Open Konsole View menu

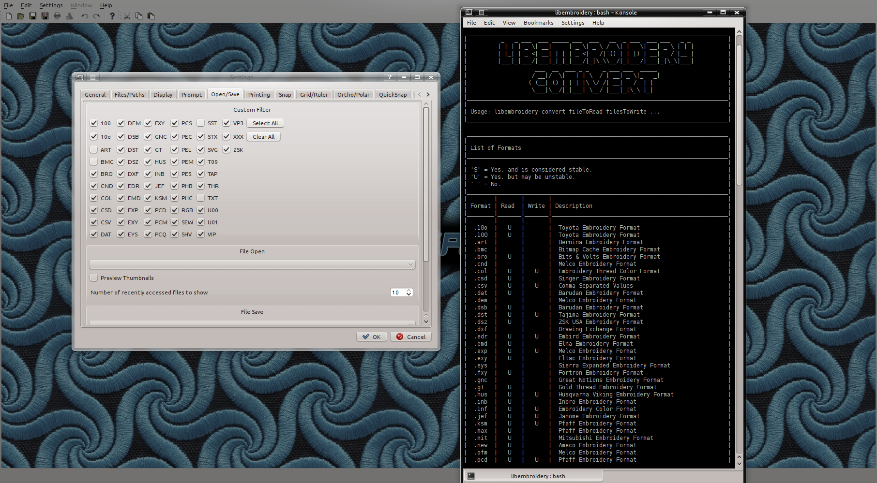509,23
